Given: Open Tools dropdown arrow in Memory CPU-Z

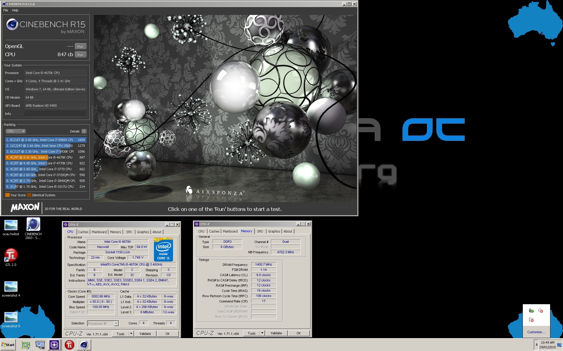Looking at the screenshot, I should (262, 333).
